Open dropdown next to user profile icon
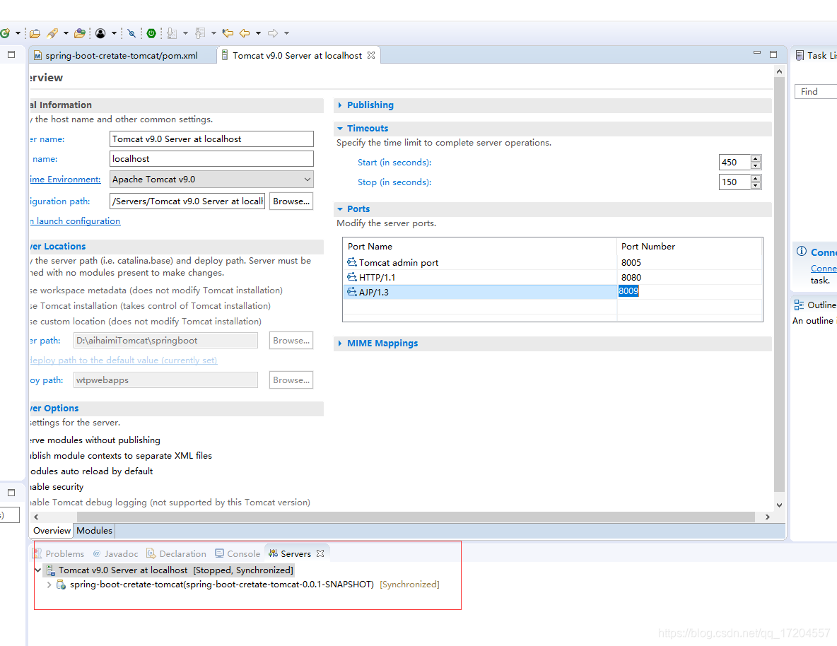Screen dimensions: 837x646 click(x=114, y=33)
